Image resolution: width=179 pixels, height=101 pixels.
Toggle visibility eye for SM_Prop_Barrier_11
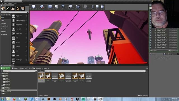tap(150, 39)
